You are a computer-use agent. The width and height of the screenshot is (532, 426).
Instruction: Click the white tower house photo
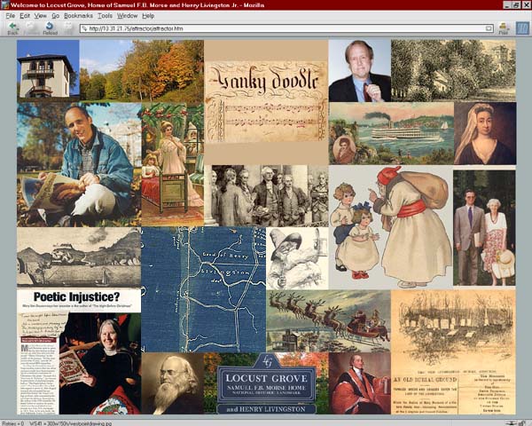click(48, 71)
